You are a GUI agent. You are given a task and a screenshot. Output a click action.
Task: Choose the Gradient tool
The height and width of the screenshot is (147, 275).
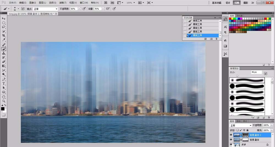(x=4, y=66)
